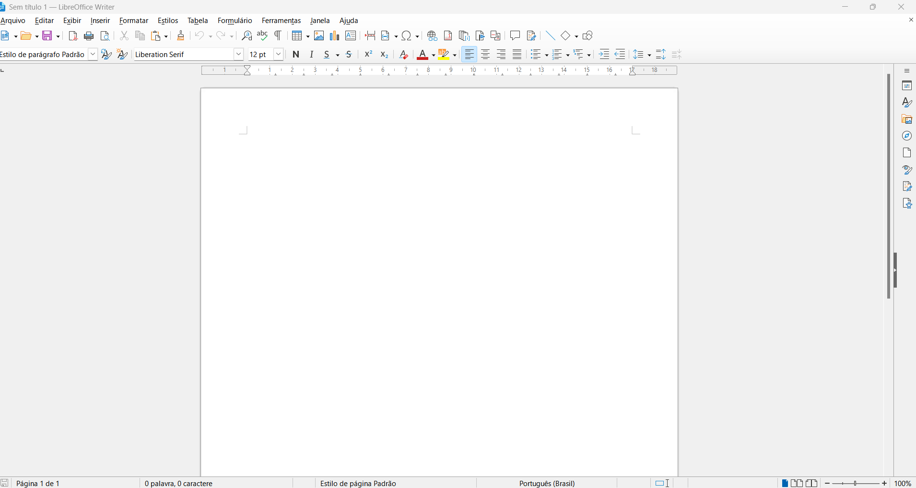Open print preview
The image size is (916, 488).
pyautogui.click(x=105, y=36)
